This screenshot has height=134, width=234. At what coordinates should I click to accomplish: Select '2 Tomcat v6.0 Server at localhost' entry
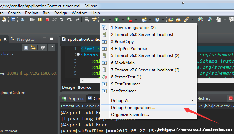pyautogui.click(x=149, y=35)
